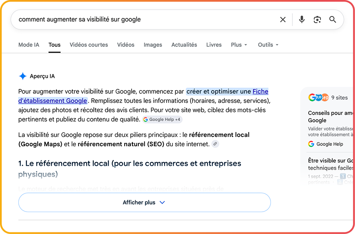Open Google Lens image search icon
Image resolution: width=355 pixels, height=234 pixels.
(317, 20)
